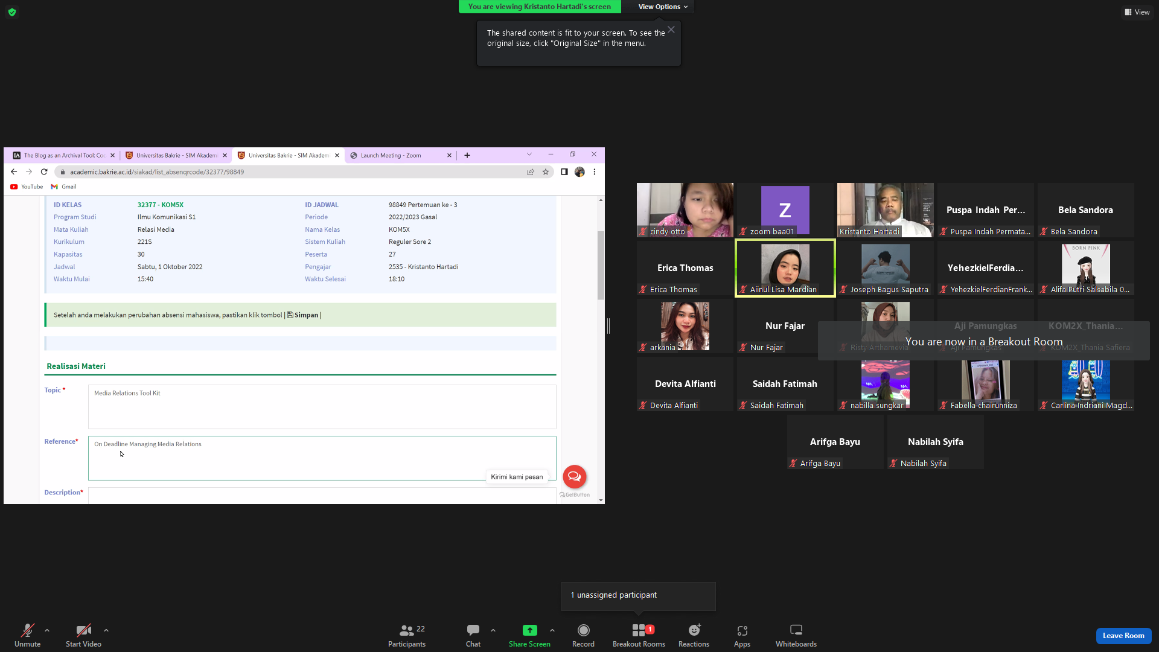
Task: Click the 32377 - KOM5X class ID
Action: tap(161, 205)
